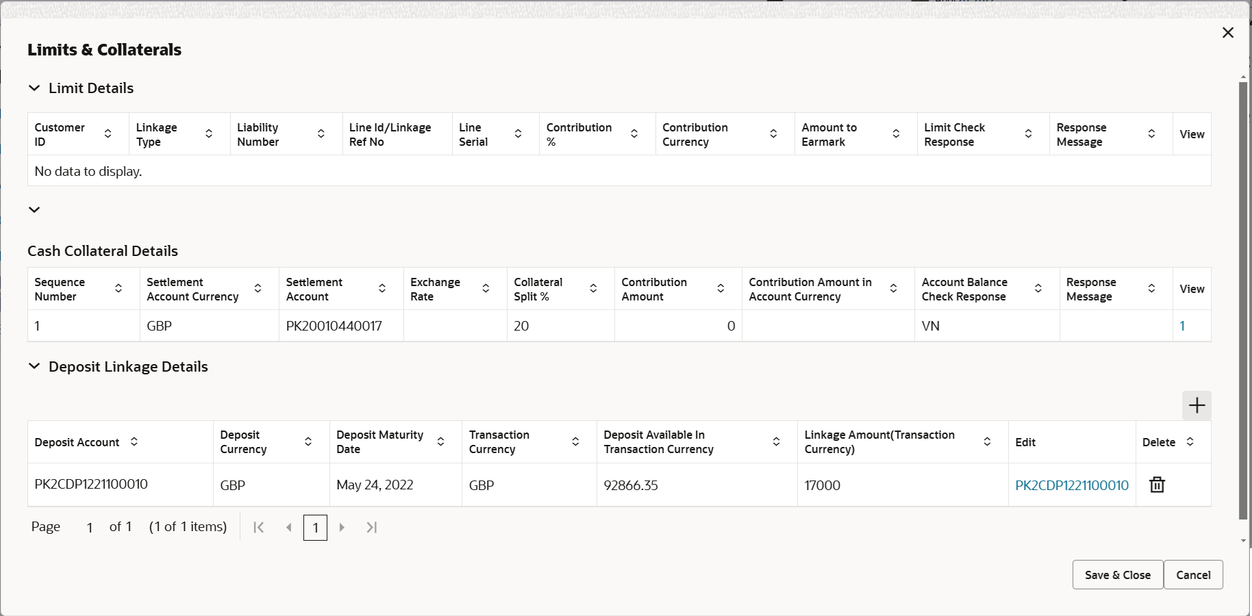Go to the first page of results
1252x616 pixels.
[x=259, y=527]
